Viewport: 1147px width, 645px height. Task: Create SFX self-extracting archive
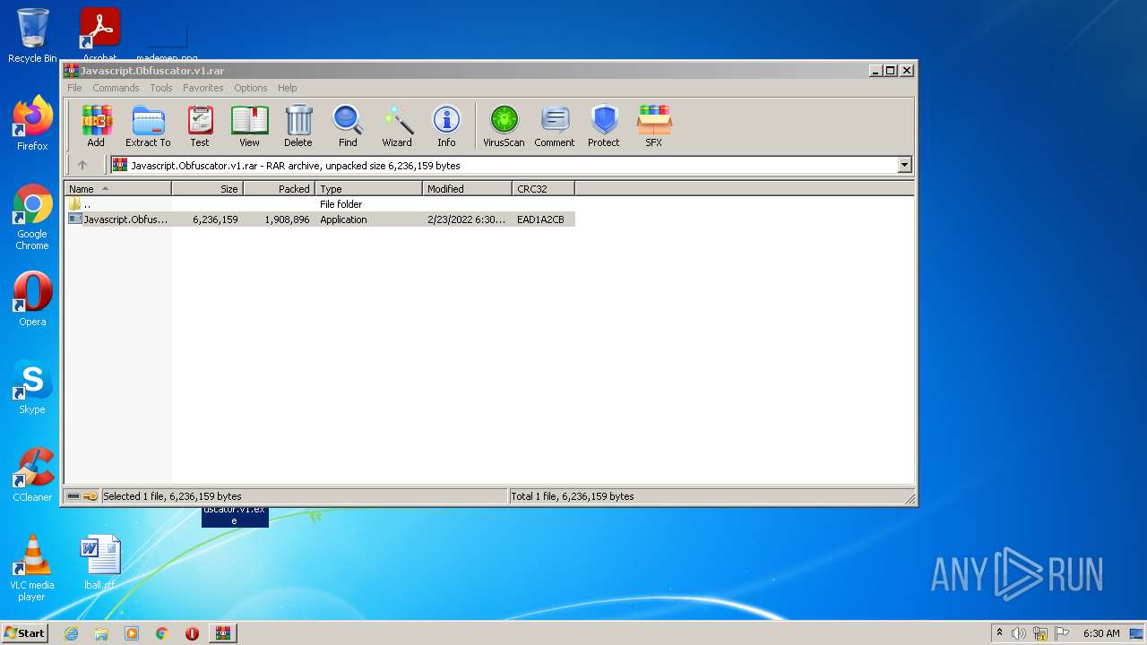point(654,125)
